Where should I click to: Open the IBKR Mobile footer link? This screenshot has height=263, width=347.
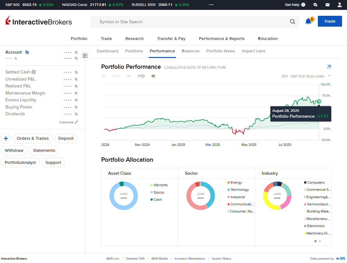point(160,259)
